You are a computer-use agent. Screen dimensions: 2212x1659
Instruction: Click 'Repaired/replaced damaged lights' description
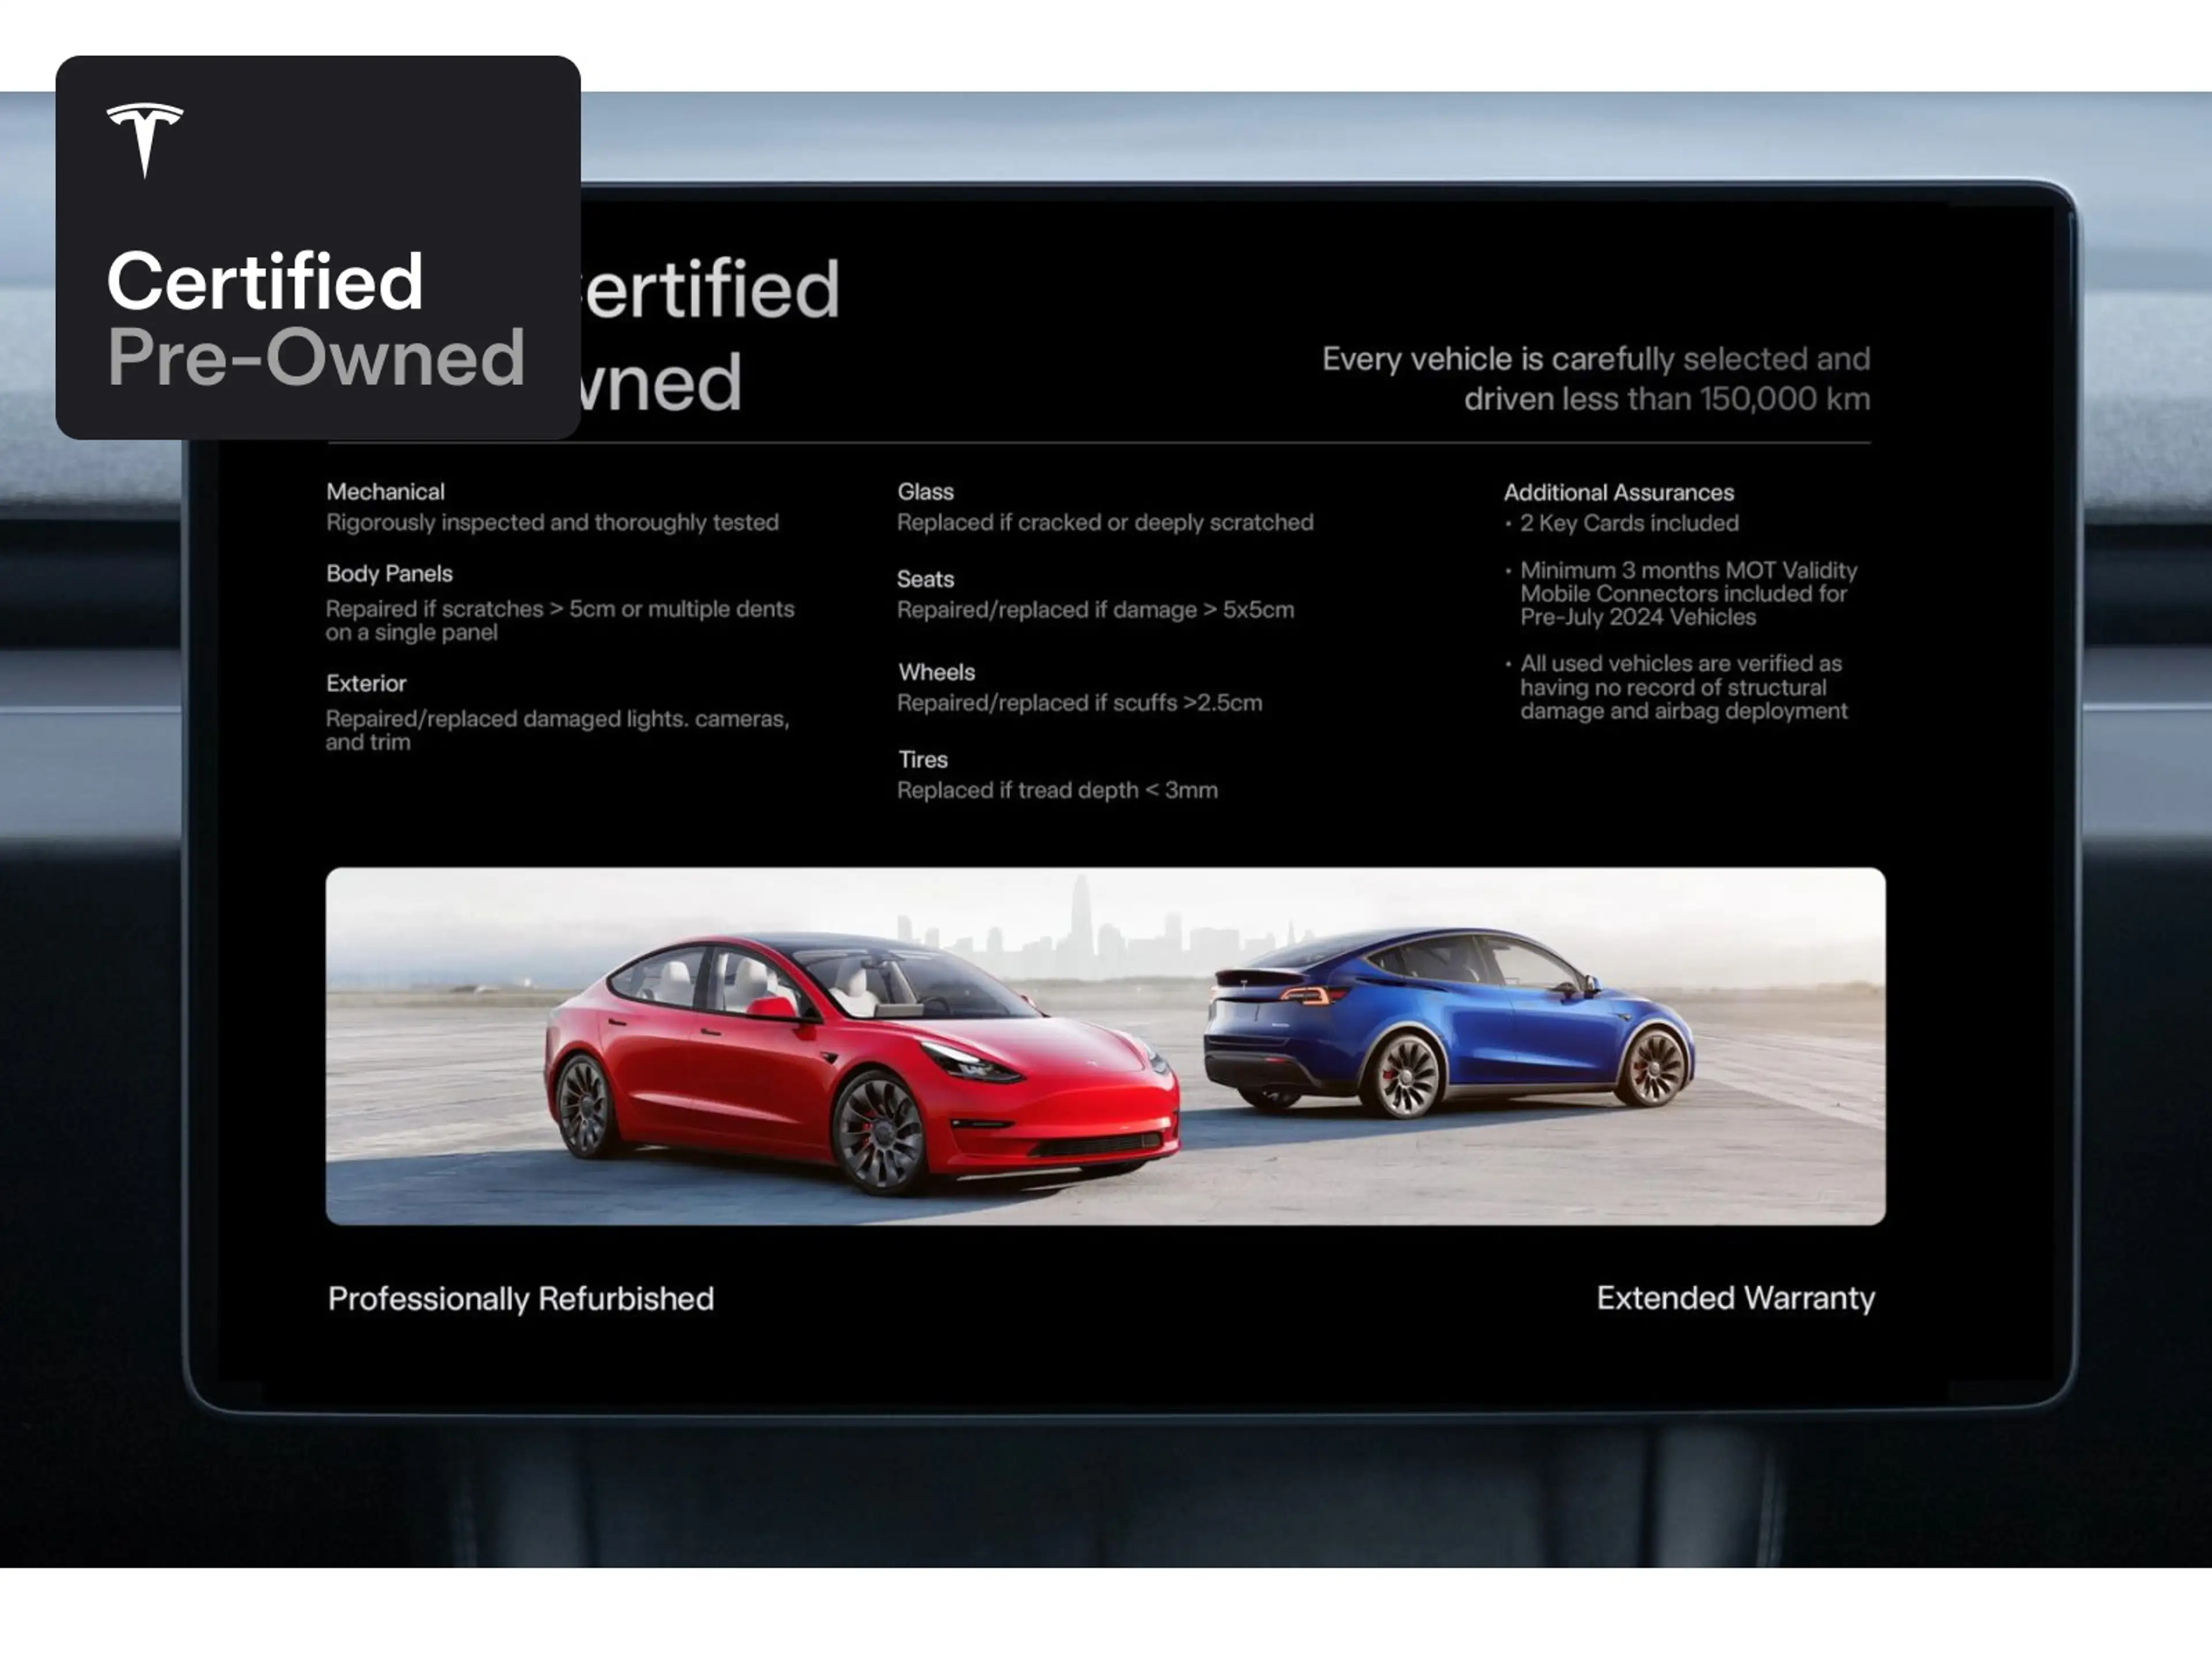(x=557, y=730)
